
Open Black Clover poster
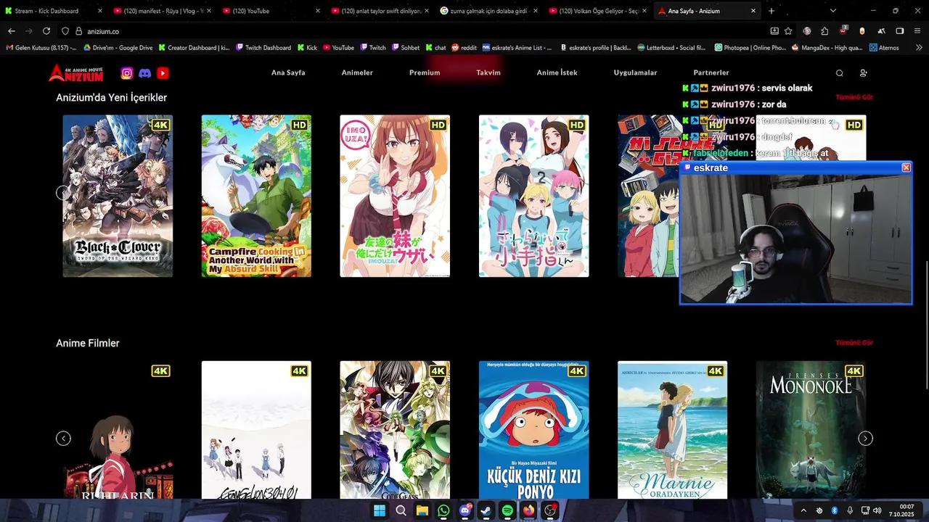coord(118,196)
